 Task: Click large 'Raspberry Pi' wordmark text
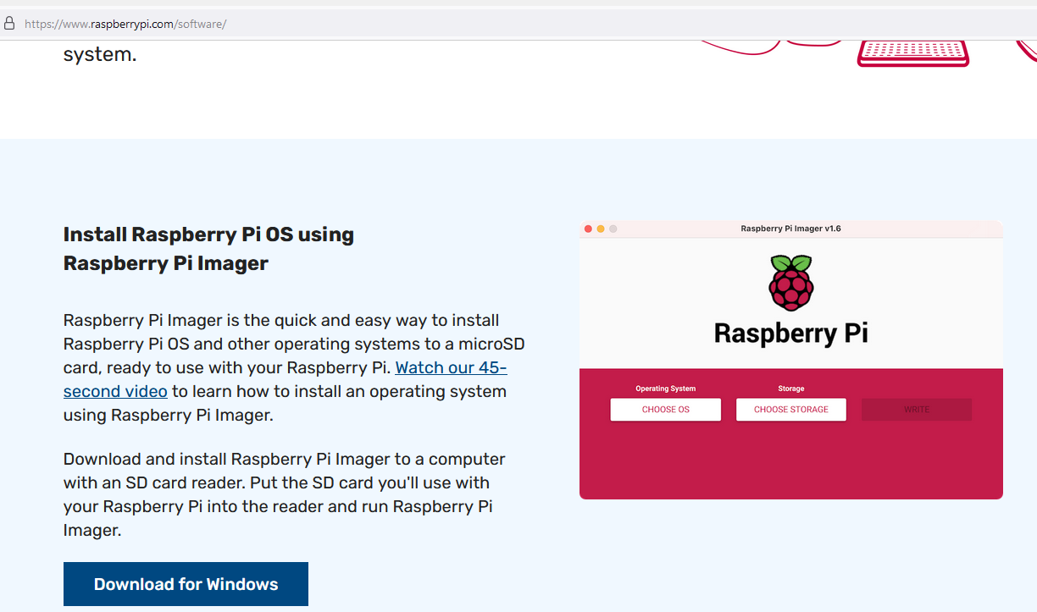(791, 333)
